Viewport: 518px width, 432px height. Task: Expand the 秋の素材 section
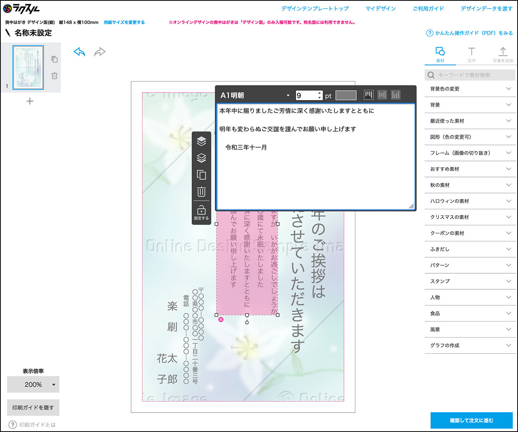click(x=470, y=185)
